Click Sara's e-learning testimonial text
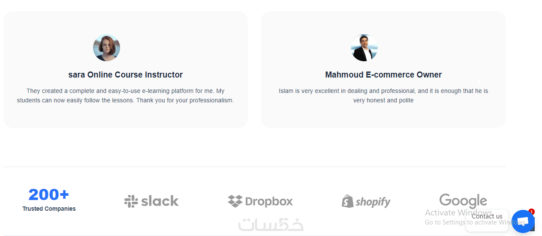This screenshot has height=236, width=542. click(x=125, y=96)
